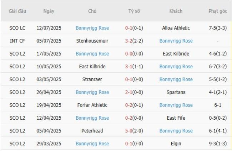Open the Forfar Athletic team link
Viewport: 232px width, 151px height.
point(92,105)
